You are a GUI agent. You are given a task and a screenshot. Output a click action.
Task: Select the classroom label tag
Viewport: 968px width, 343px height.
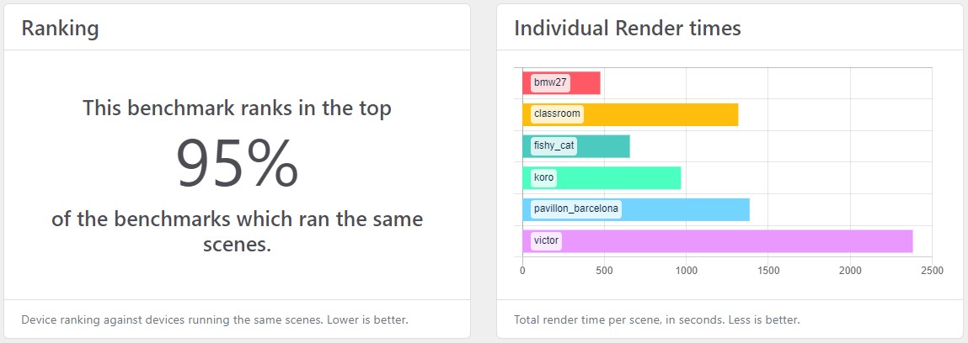(557, 114)
